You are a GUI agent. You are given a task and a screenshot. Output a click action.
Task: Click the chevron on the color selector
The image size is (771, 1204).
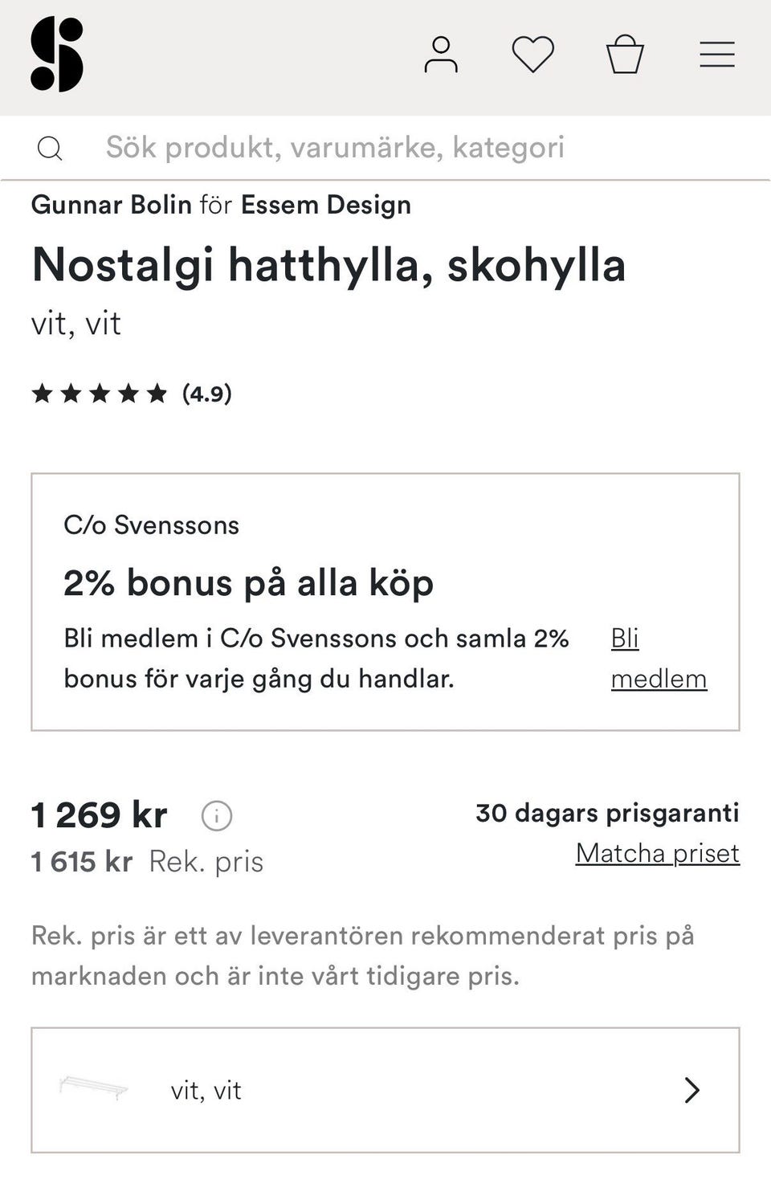pos(691,1090)
